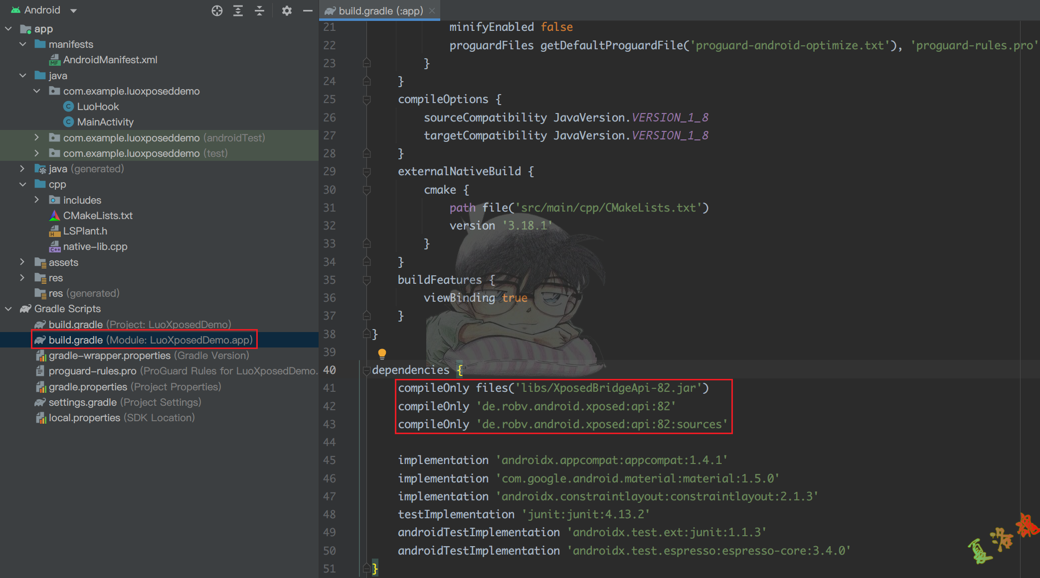Open settings.gradle file
Screen dimensions: 1040x578
82,402
